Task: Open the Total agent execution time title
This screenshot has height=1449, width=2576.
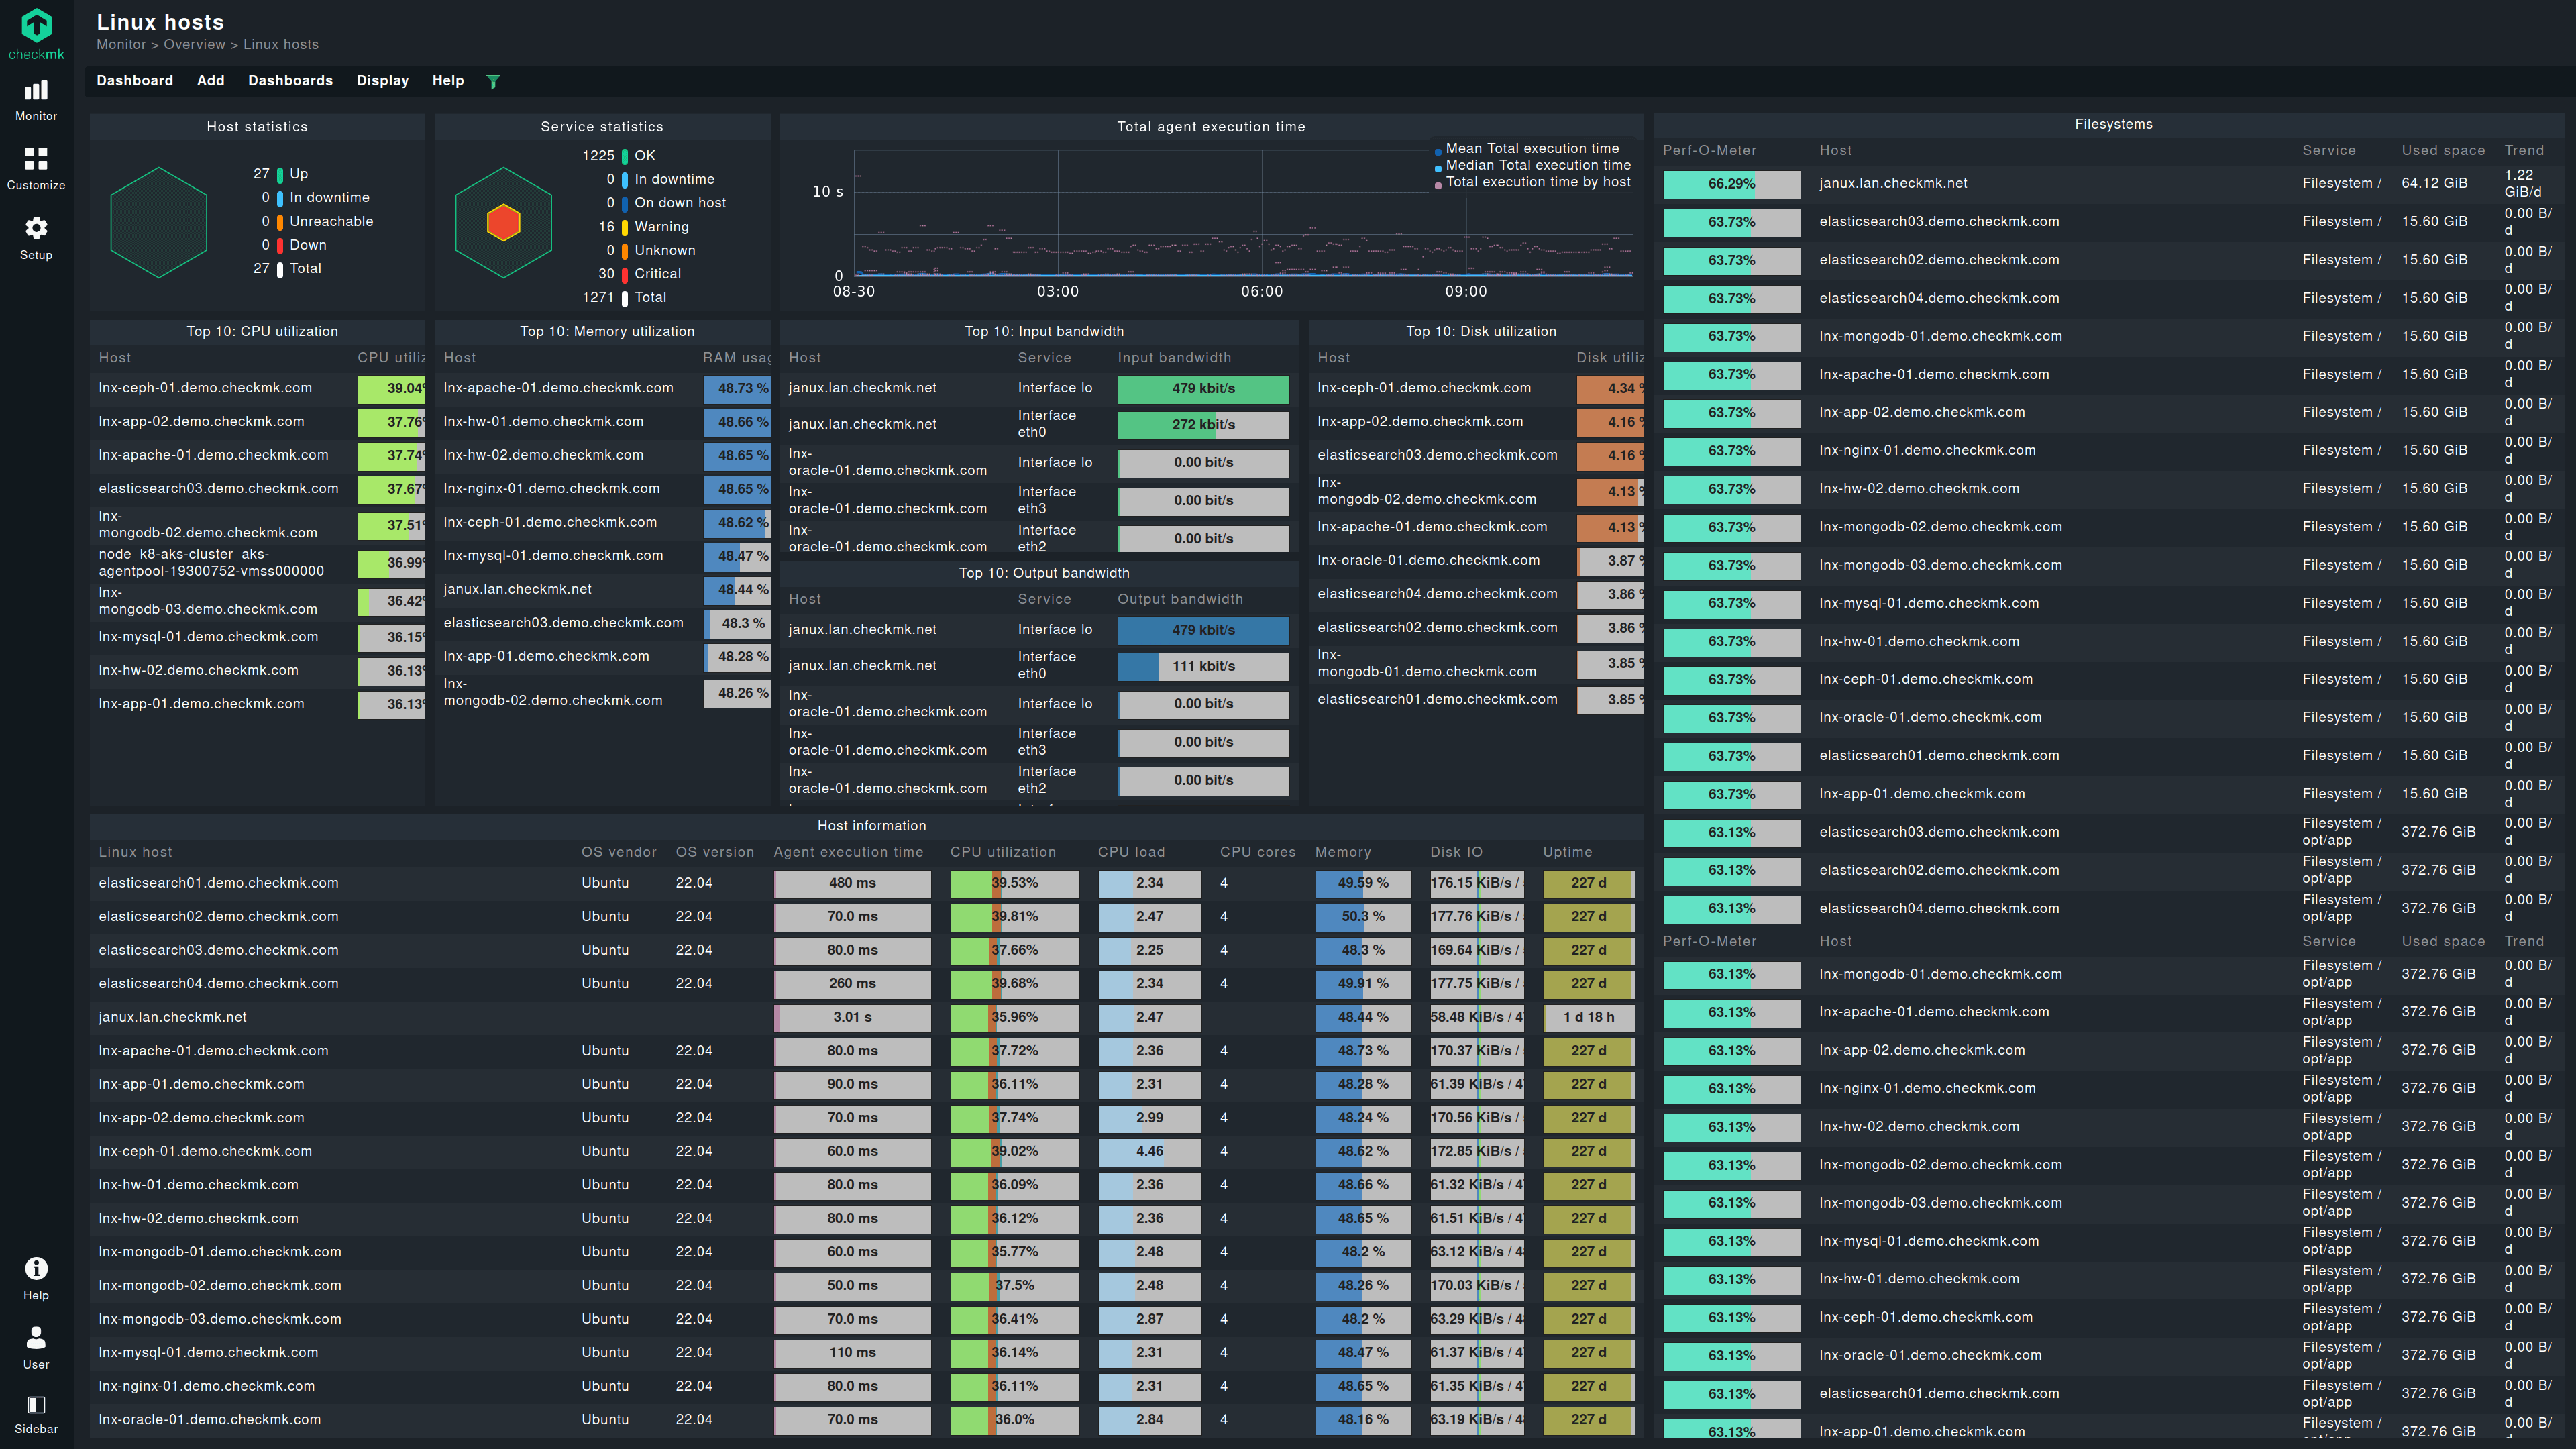Action: (x=1211, y=126)
